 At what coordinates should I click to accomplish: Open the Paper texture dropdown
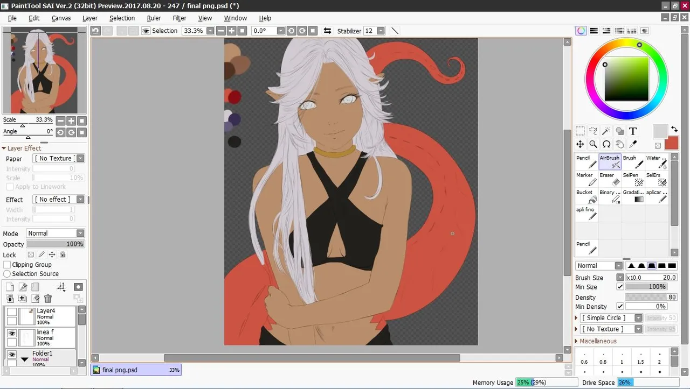[x=80, y=159]
